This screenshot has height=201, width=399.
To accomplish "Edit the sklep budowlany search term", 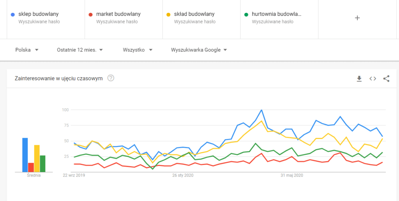I will tap(39, 14).
